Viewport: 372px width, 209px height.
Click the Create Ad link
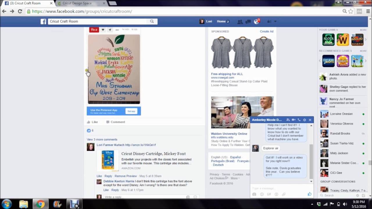coord(267,31)
